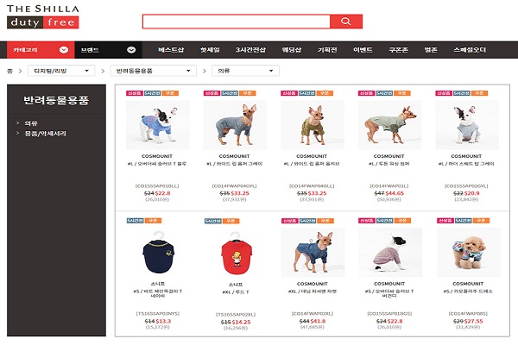Focus the search input field
The image size is (518, 345).
point(237,22)
